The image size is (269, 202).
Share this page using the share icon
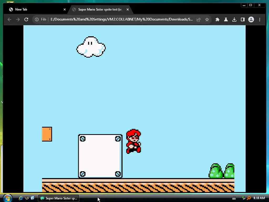pos(199,19)
